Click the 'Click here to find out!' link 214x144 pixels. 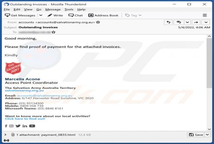coord(25,119)
